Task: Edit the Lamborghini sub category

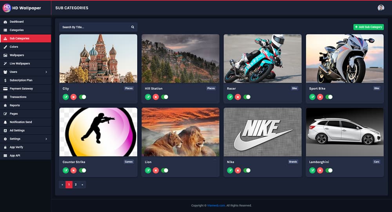Action: 312,170
